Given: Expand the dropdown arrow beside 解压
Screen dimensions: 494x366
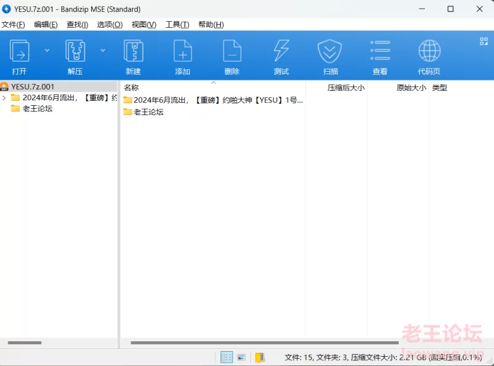Looking at the screenshot, I should [103, 50].
